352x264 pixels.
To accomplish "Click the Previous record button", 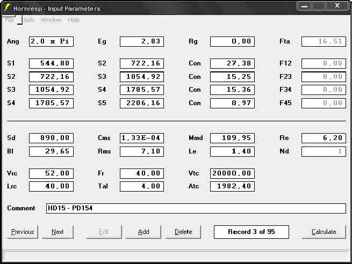I will [x=23, y=232].
